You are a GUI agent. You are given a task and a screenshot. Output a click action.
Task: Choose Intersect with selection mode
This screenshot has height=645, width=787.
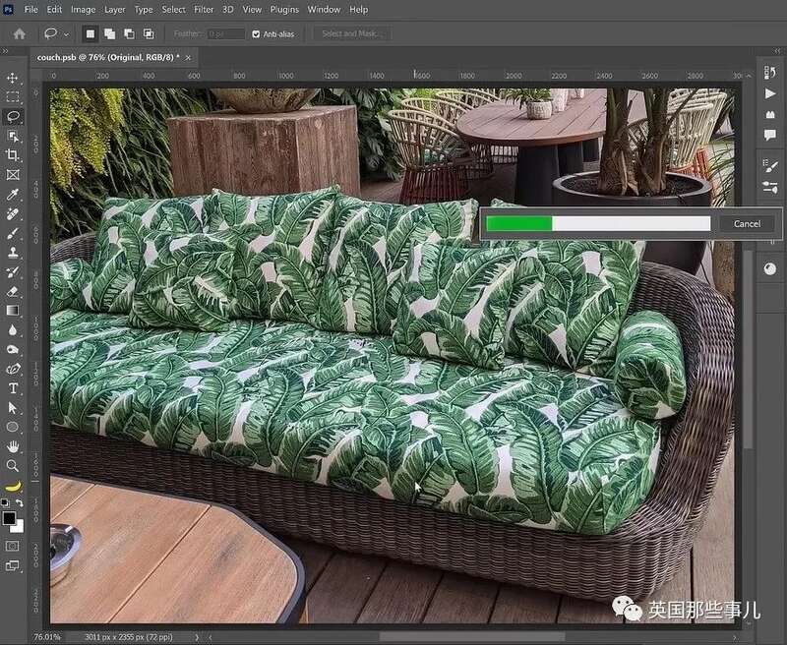pos(149,34)
